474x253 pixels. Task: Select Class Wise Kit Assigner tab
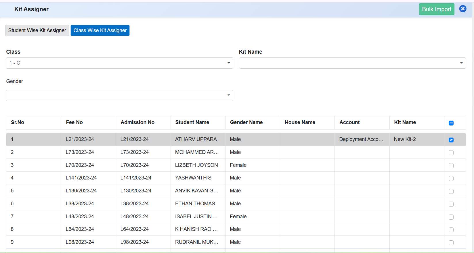pyautogui.click(x=100, y=30)
